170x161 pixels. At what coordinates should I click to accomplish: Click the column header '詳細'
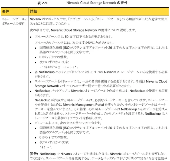coord(33,11)
